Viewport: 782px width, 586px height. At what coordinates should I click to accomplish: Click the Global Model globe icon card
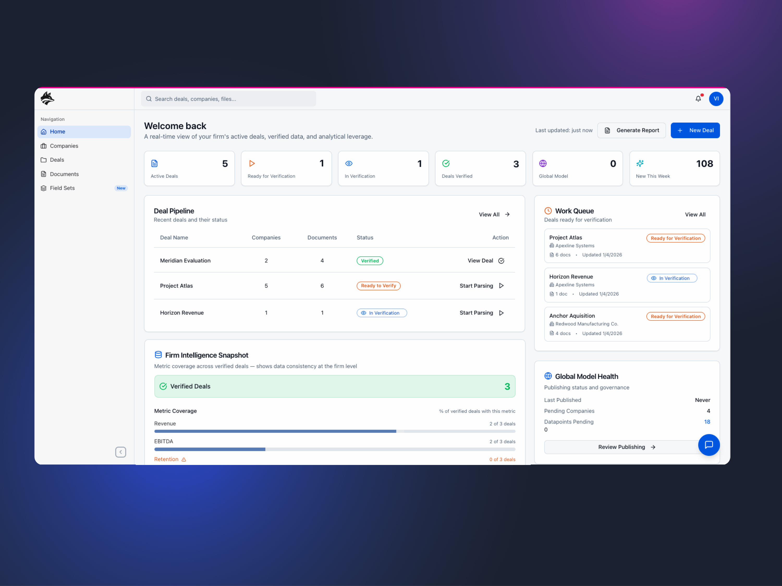[x=543, y=163]
